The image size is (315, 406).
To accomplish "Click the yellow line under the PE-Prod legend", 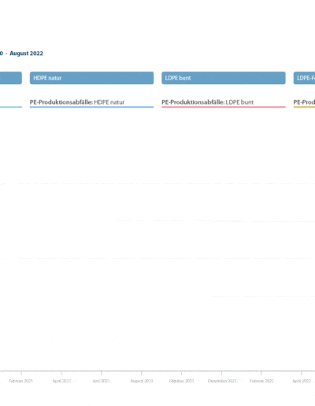I will (304, 107).
